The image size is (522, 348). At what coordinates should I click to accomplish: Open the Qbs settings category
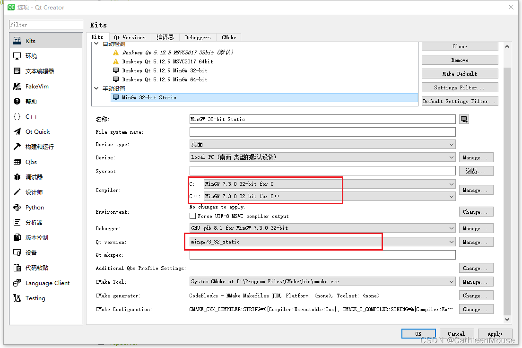(46, 162)
